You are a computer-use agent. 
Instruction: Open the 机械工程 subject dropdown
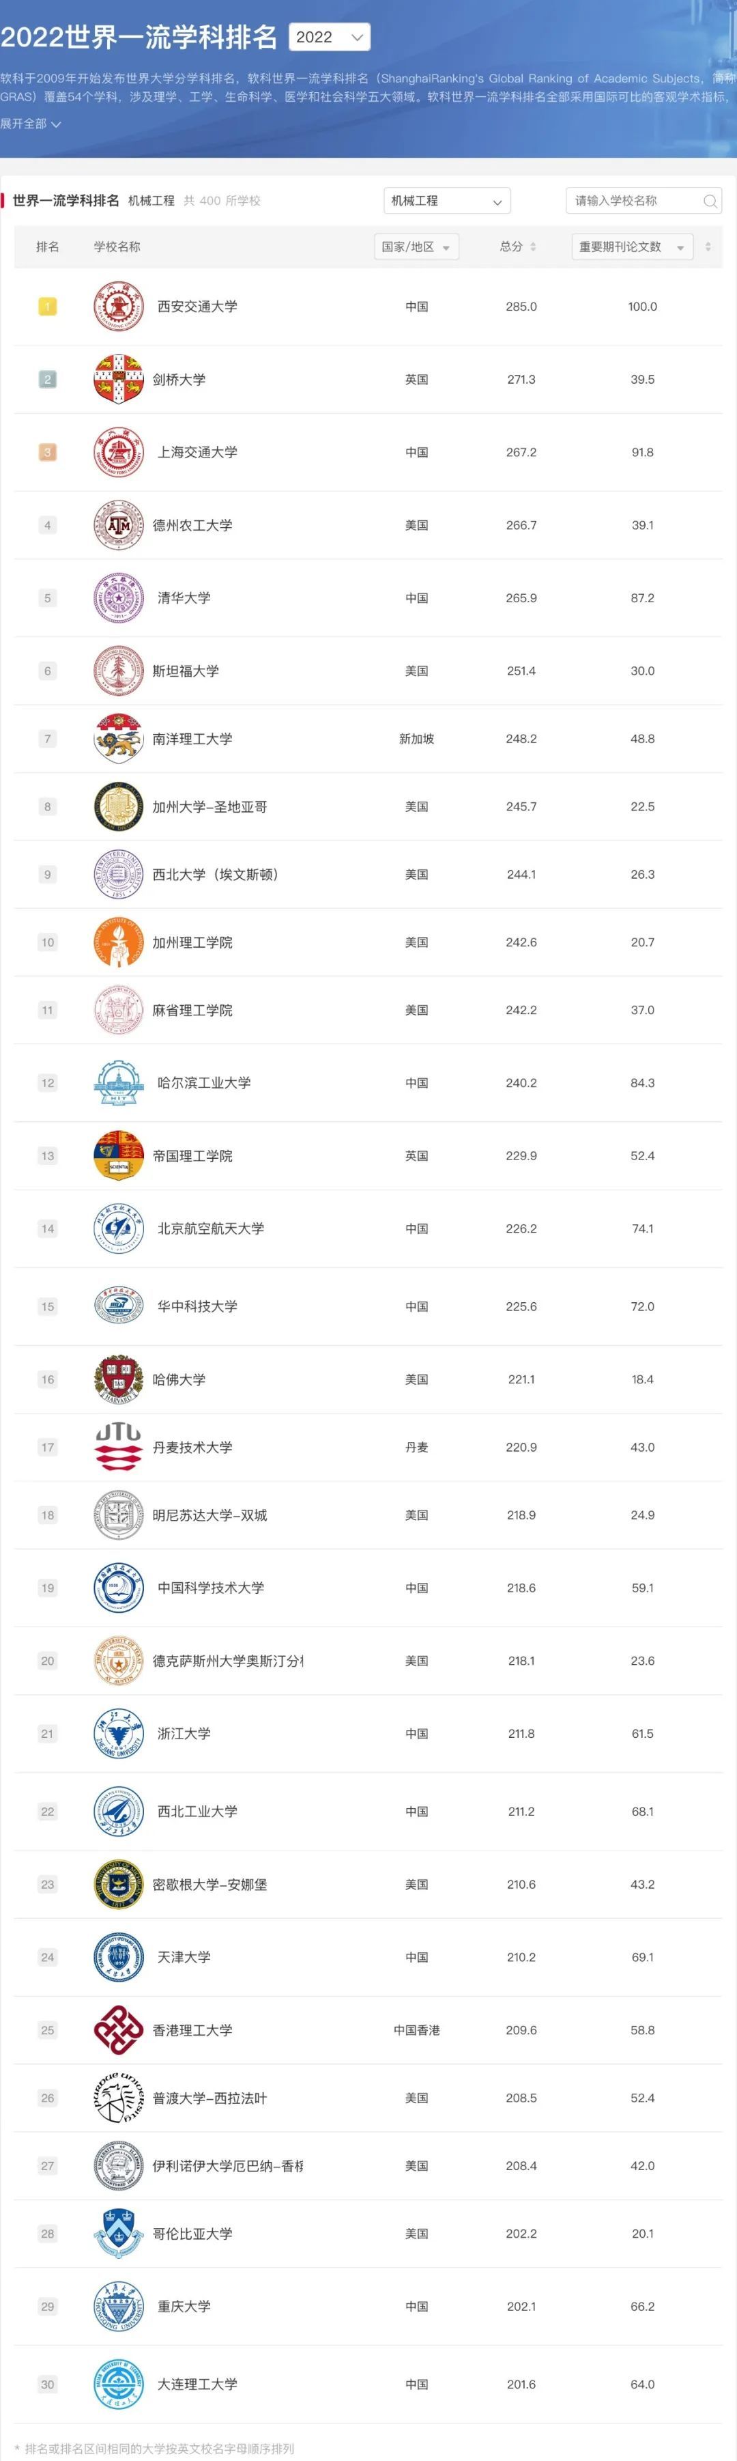point(446,201)
